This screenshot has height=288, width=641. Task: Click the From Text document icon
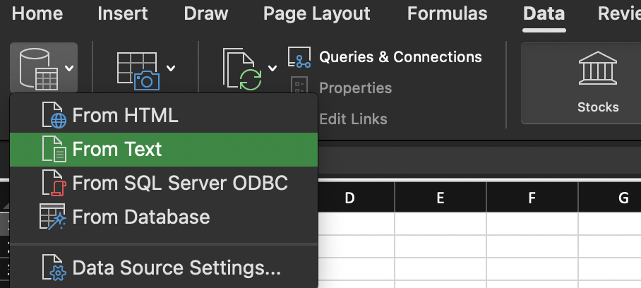[x=54, y=150]
